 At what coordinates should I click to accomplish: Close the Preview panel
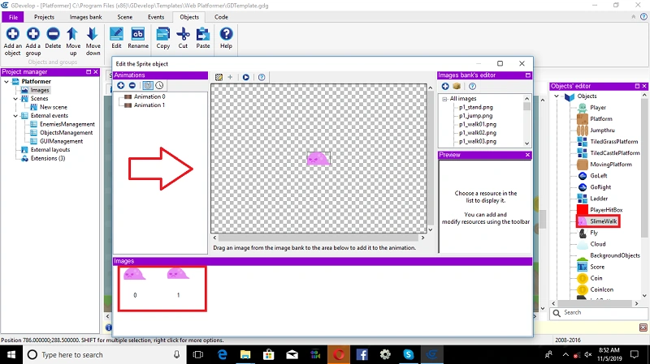527,155
